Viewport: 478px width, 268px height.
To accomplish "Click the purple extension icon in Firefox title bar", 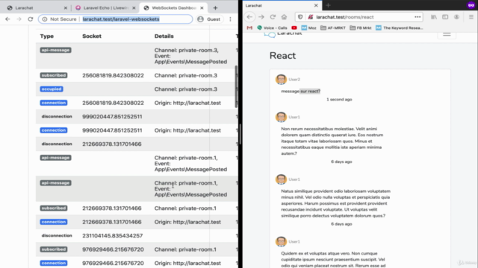I will coord(471,5).
